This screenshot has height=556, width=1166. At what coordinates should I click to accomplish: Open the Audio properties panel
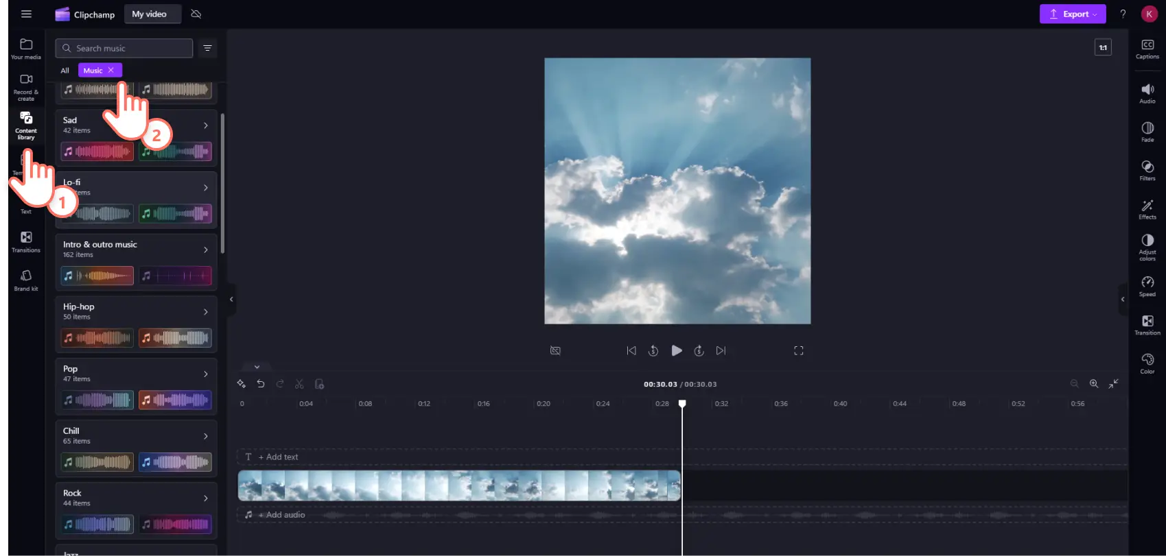point(1147,93)
